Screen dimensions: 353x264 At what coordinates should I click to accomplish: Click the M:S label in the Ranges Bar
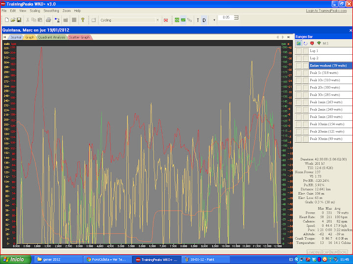pyautogui.click(x=326, y=44)
